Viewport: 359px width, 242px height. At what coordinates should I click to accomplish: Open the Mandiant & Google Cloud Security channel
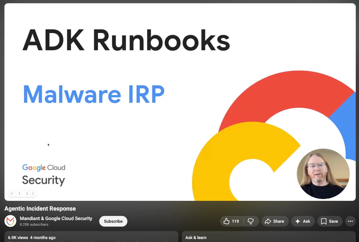(56, 219)
